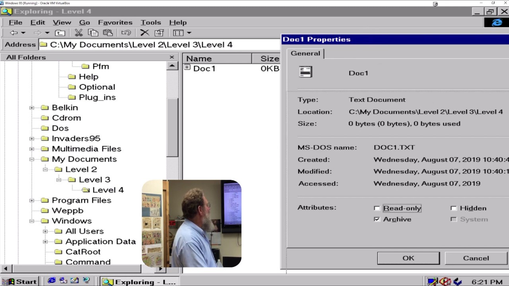Image resolution: width=509 pixels, height=286 pixels.
Task: Click the greyed Forward arrow
Action: click(x=37, y=33)
